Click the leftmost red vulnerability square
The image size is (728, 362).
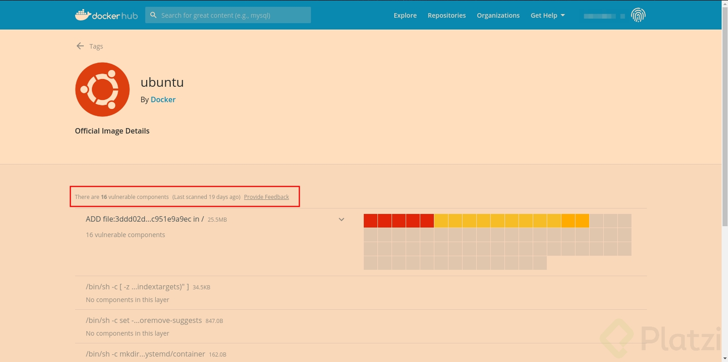click(371, 221)
